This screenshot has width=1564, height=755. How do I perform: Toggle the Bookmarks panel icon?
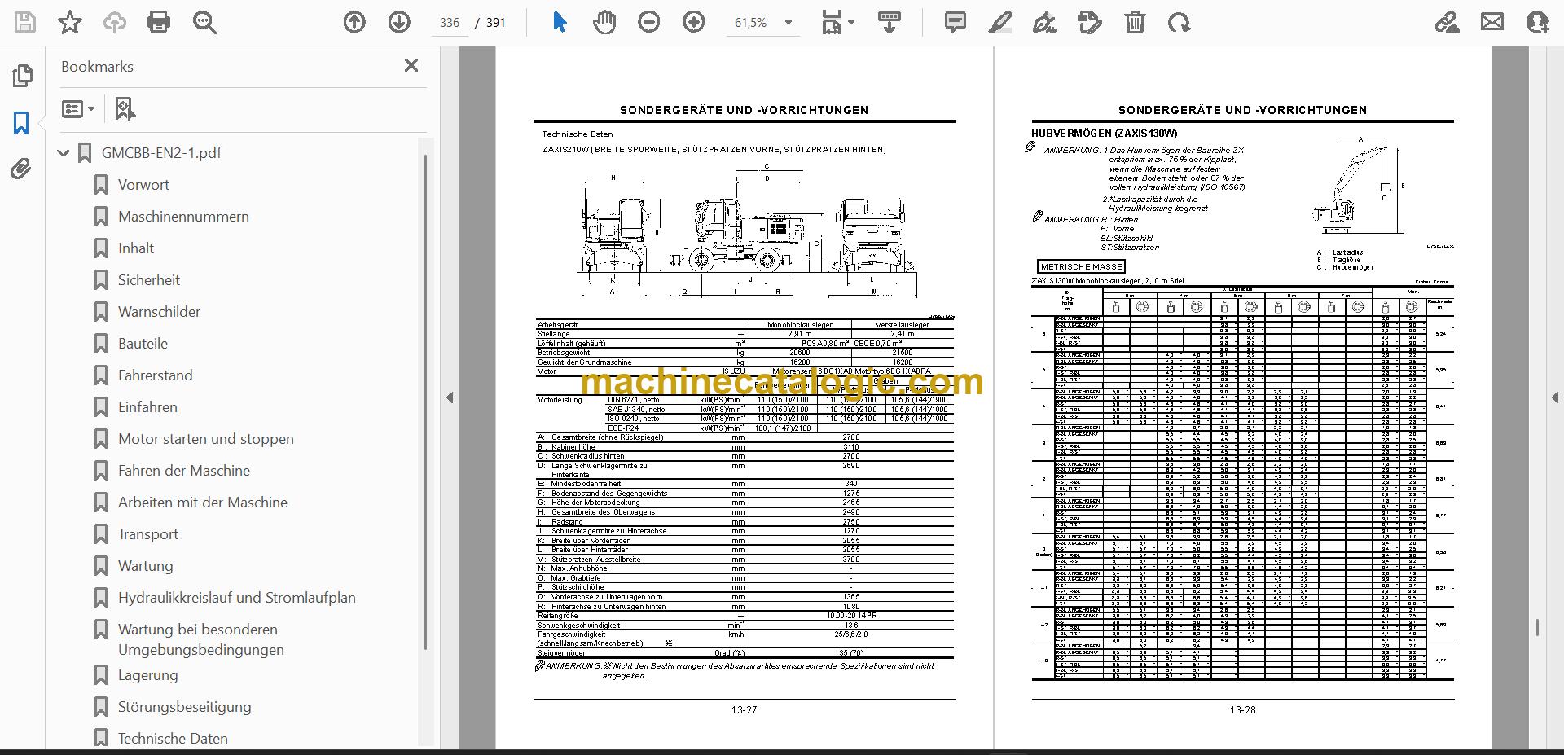tap(22, 123)
